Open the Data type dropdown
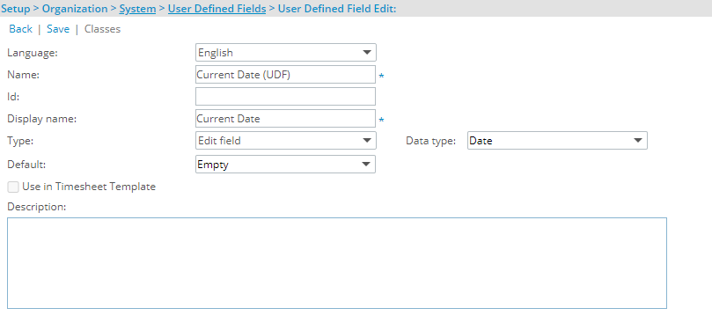 tap(557, 140)
